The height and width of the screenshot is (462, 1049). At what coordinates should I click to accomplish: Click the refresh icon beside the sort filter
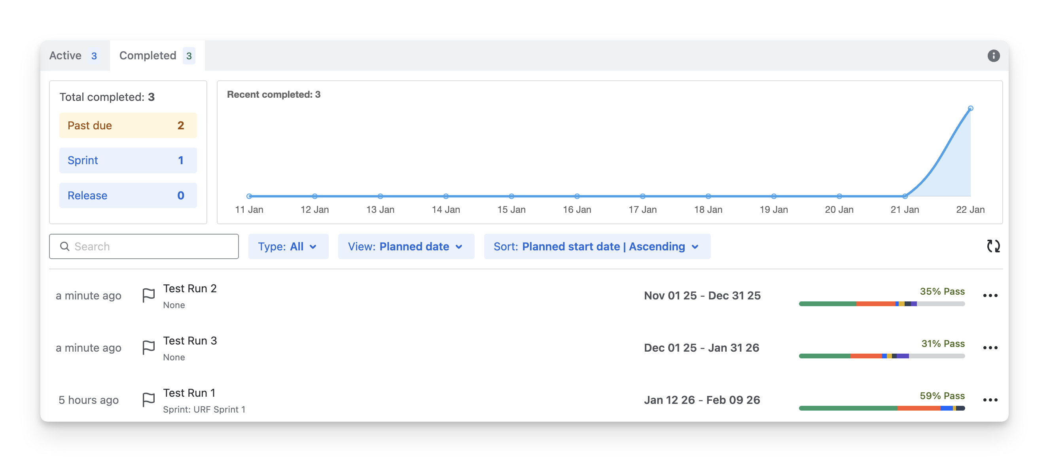(x=993, y=246)
